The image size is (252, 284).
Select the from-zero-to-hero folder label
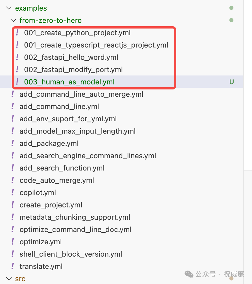click(x=50, y=20)
